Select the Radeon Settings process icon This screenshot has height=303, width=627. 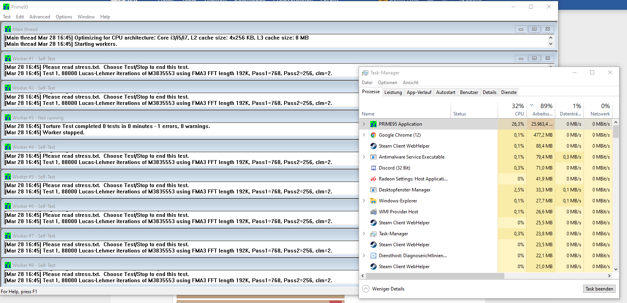(373, 179)
